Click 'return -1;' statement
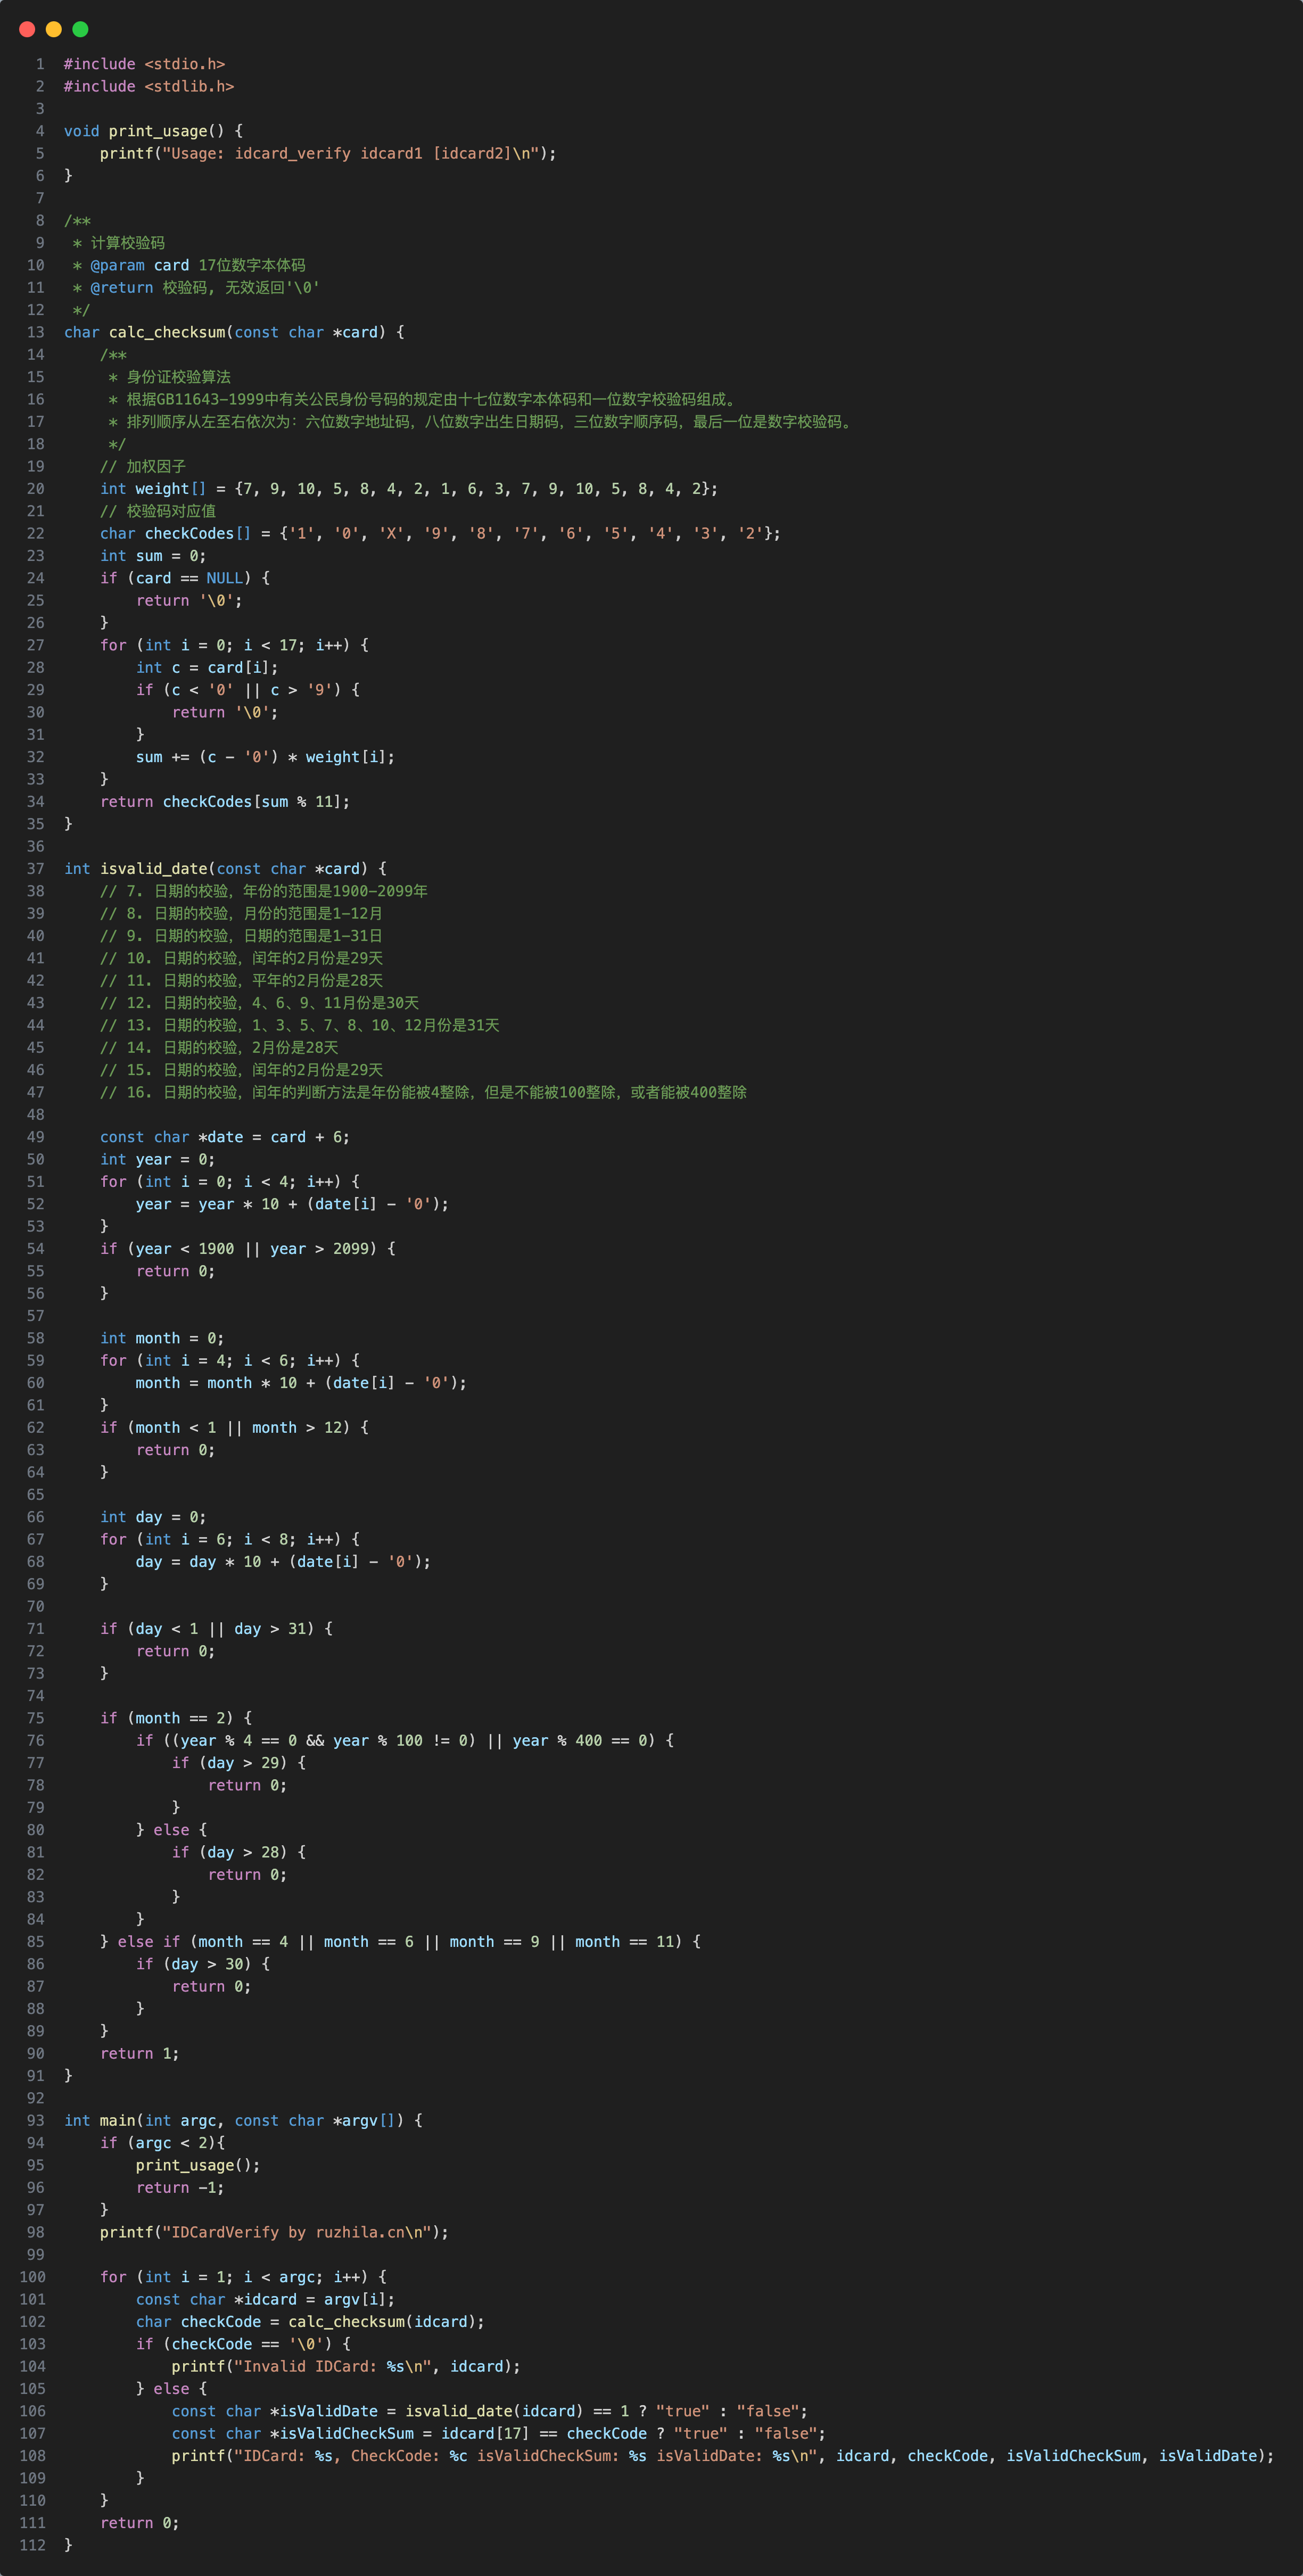 point(180,2187)
